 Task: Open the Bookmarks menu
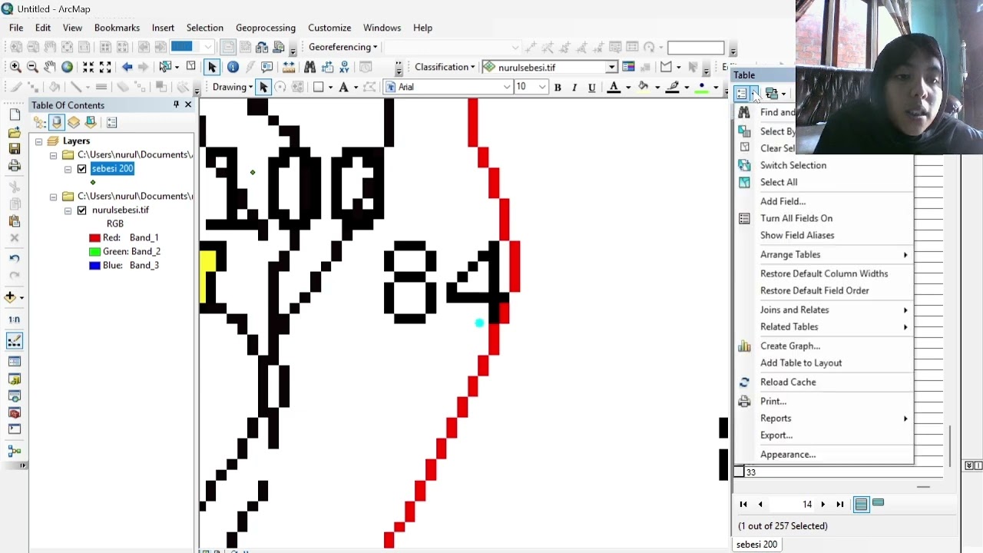pos(117,28)
